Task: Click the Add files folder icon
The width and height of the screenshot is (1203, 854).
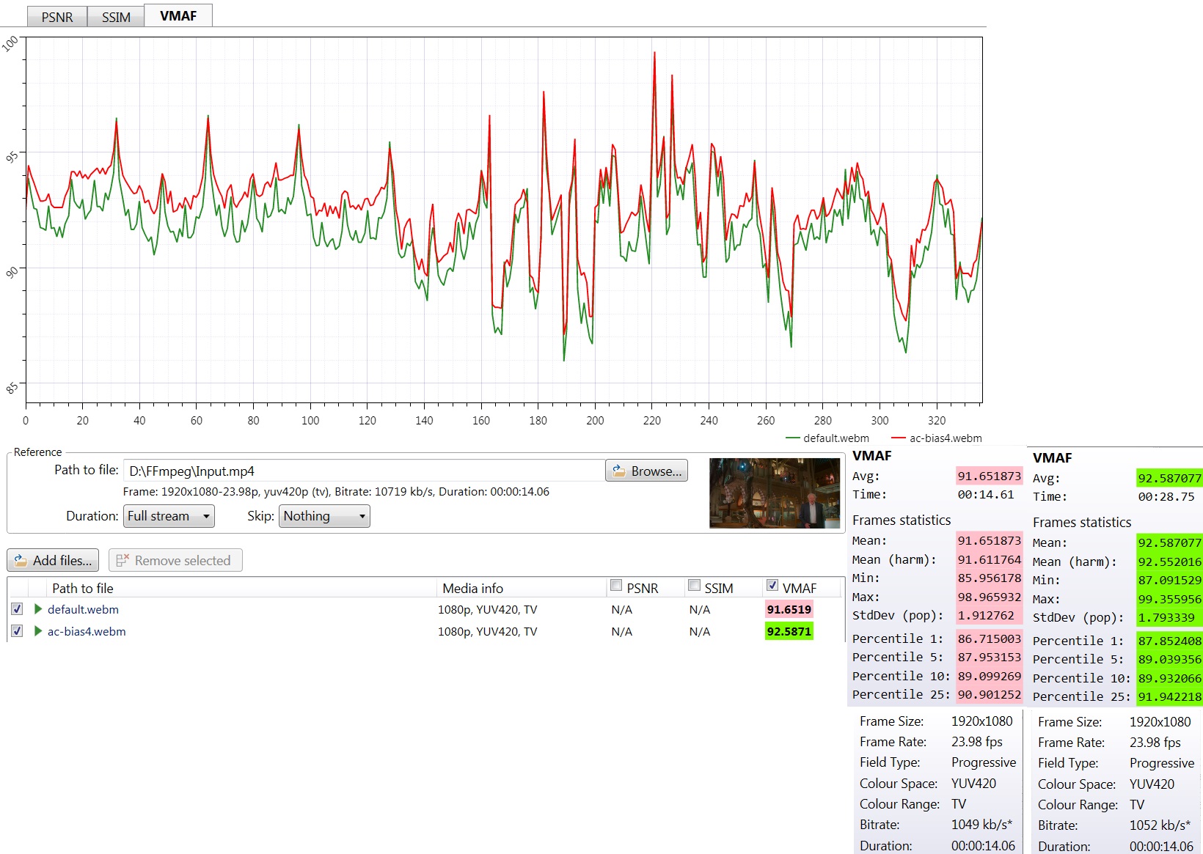Action: click(21, 561)
